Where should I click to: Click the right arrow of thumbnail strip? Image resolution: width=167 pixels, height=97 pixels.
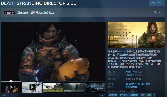point(102,95)
